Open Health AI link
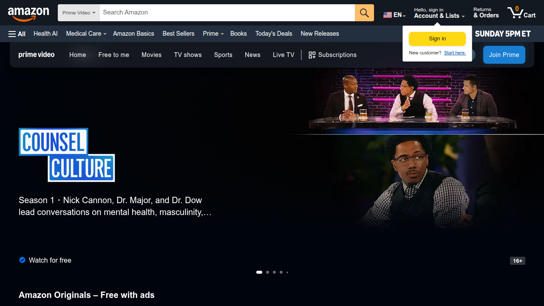This screenshot has height=306, width=544. [x=45, y=34]
